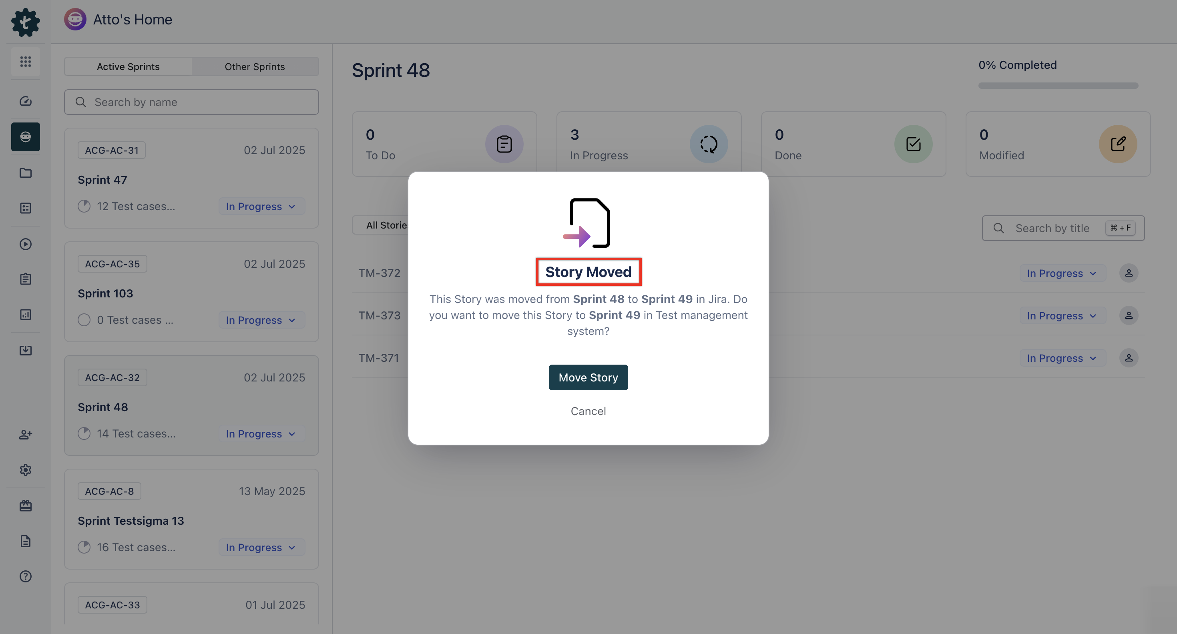Viewport: 1177px width, 634px height.
Task: Click the add user icon in sidebar
Action: click(x=26, y=434)
